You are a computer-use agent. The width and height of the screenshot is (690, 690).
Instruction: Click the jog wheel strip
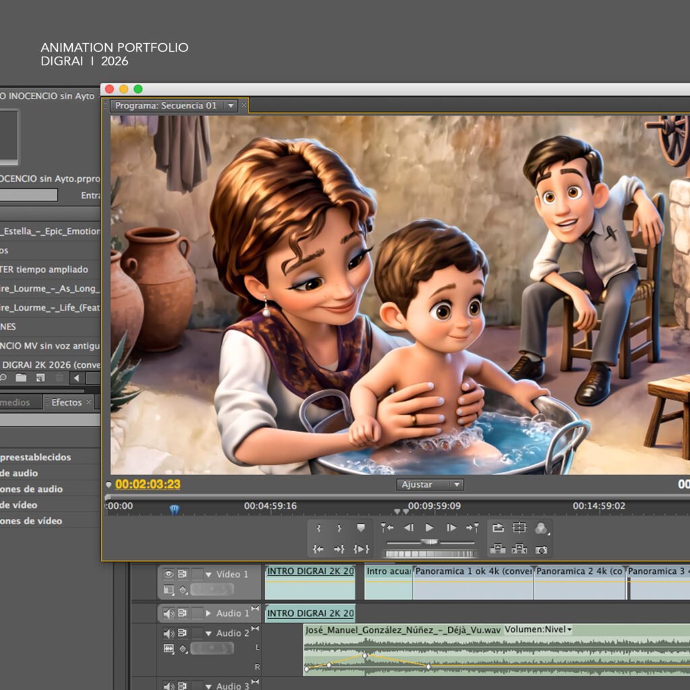(429, 554)
